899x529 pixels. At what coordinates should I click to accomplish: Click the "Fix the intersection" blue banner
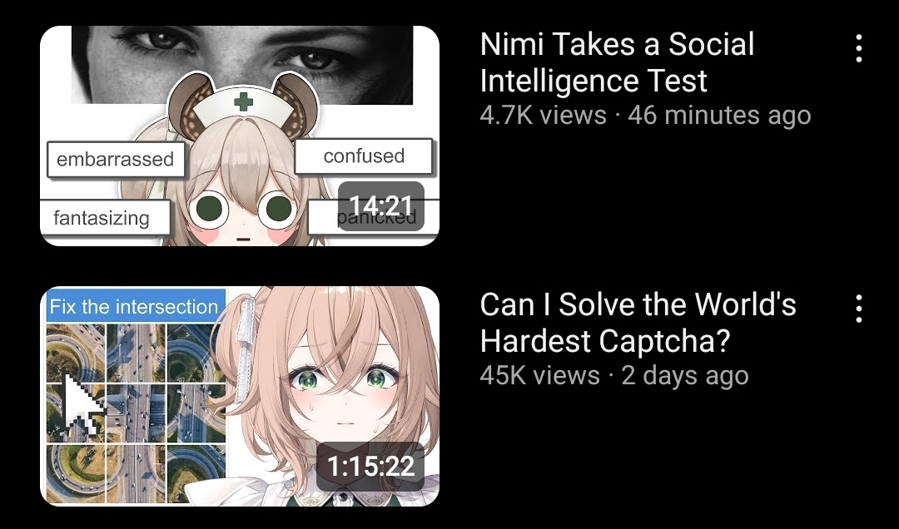[135, 307]
